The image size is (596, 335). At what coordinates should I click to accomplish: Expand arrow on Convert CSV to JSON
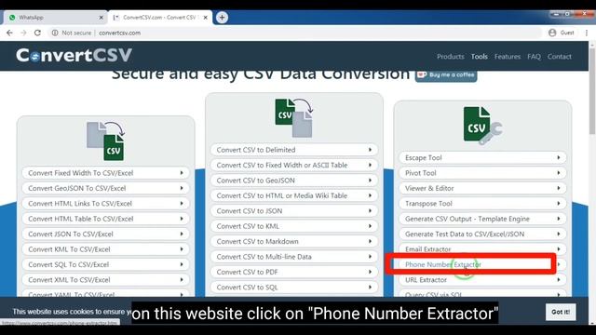tap(370, 211)
